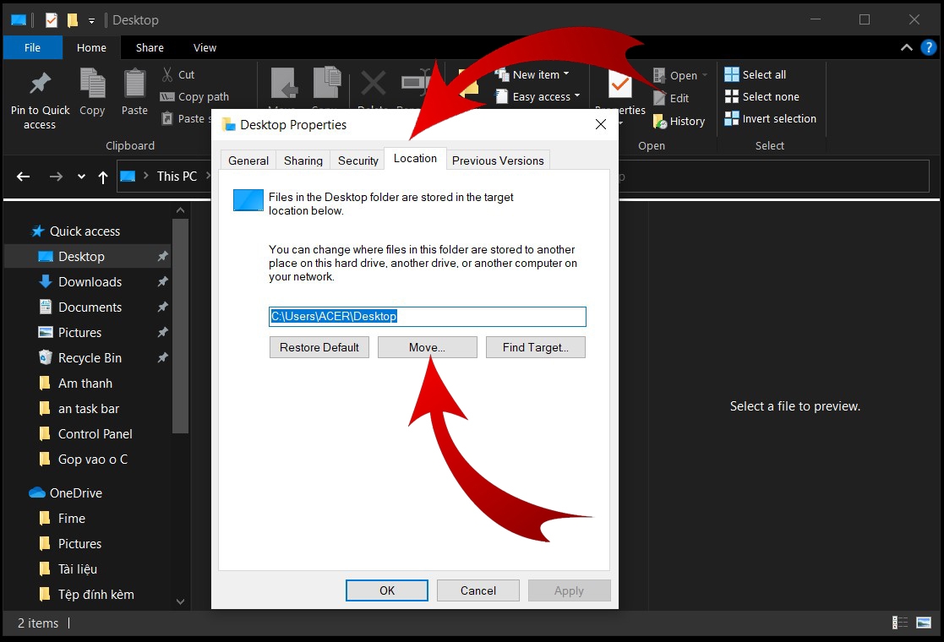Switch to the Security tab
Screen dimensions: 944x642
point(357,160)
